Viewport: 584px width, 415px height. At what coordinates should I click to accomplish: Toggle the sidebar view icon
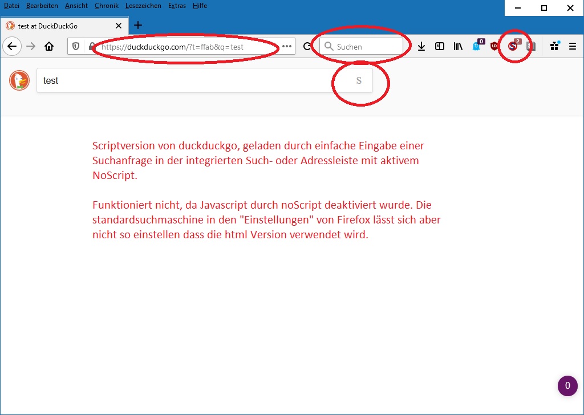[x=440, y=47]
